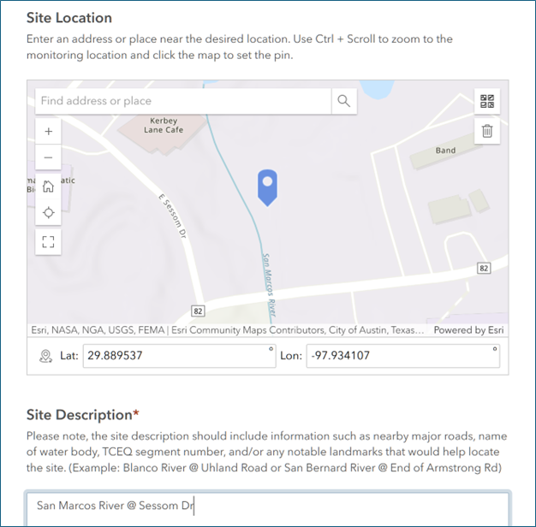Expand the Esri map attribution text
This screenshot has height=527, width=536.
[227, 330]
